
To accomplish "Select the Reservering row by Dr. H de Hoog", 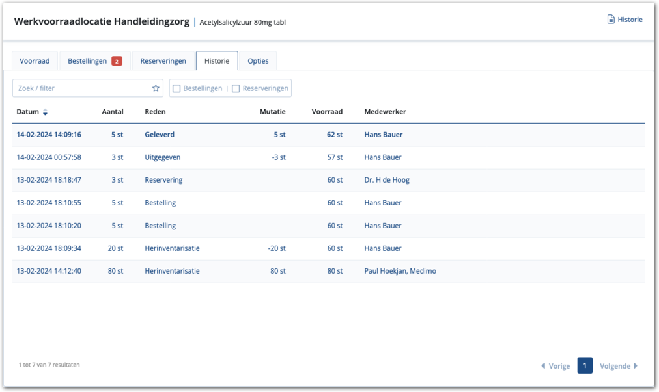I will pos(163,180).
